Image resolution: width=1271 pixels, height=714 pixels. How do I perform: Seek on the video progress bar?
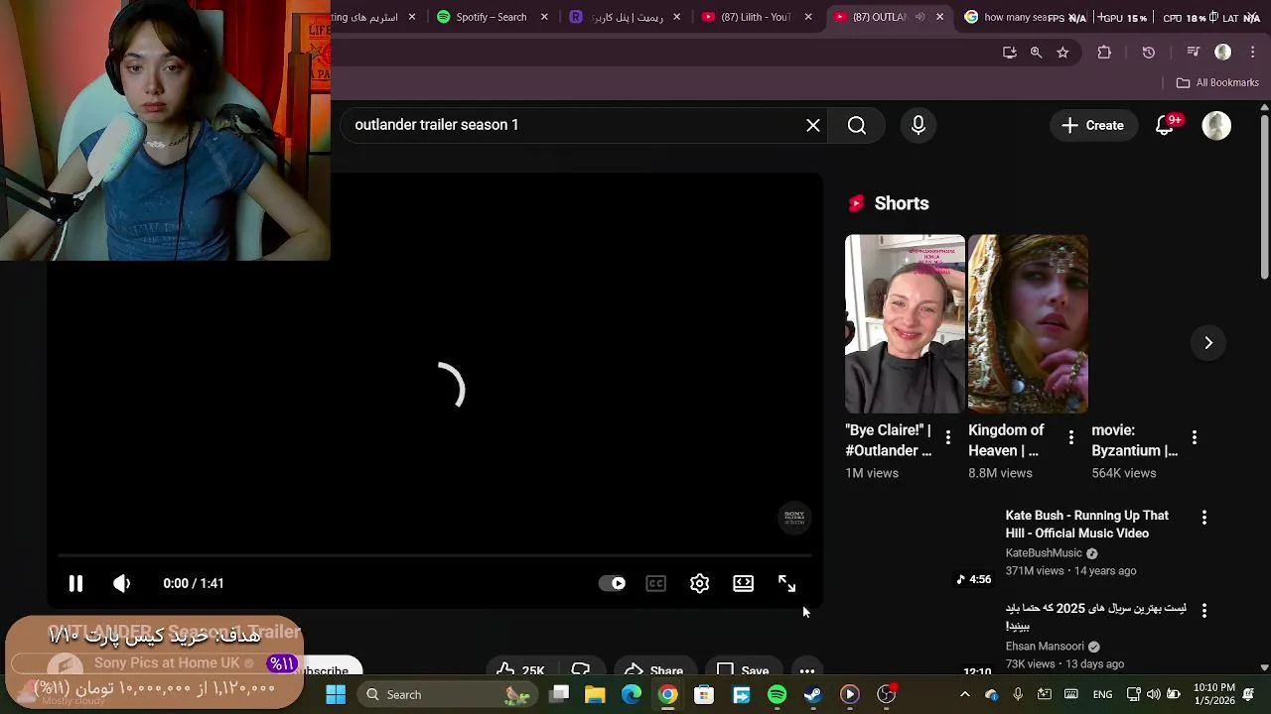click(x=434, y=556)
